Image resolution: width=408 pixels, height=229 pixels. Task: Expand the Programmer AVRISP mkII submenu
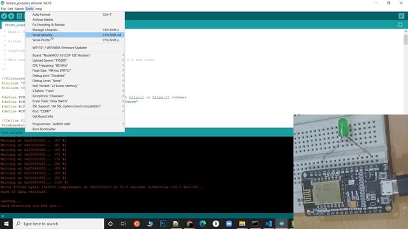(75, 124)
